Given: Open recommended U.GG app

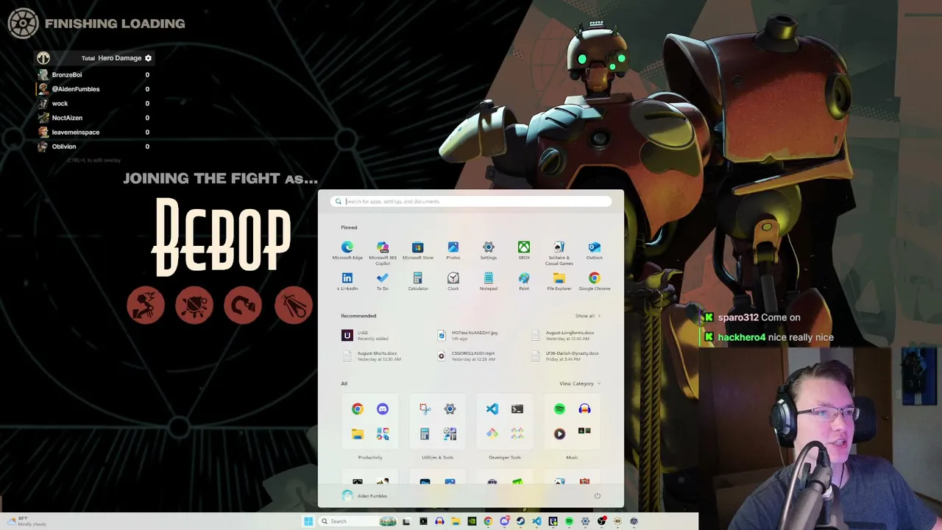Looking at the screenshot, I should click(x=366, y=336).
